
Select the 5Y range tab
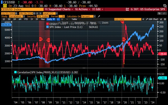coord(37,19)
